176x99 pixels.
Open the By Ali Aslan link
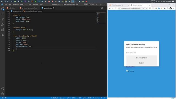[130, 67]
